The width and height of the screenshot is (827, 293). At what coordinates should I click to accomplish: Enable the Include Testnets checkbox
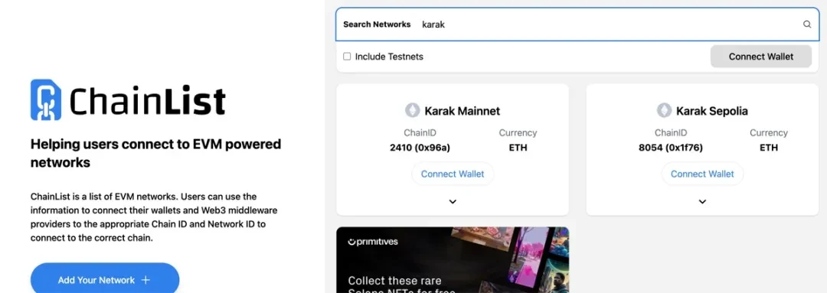(347, 57)
